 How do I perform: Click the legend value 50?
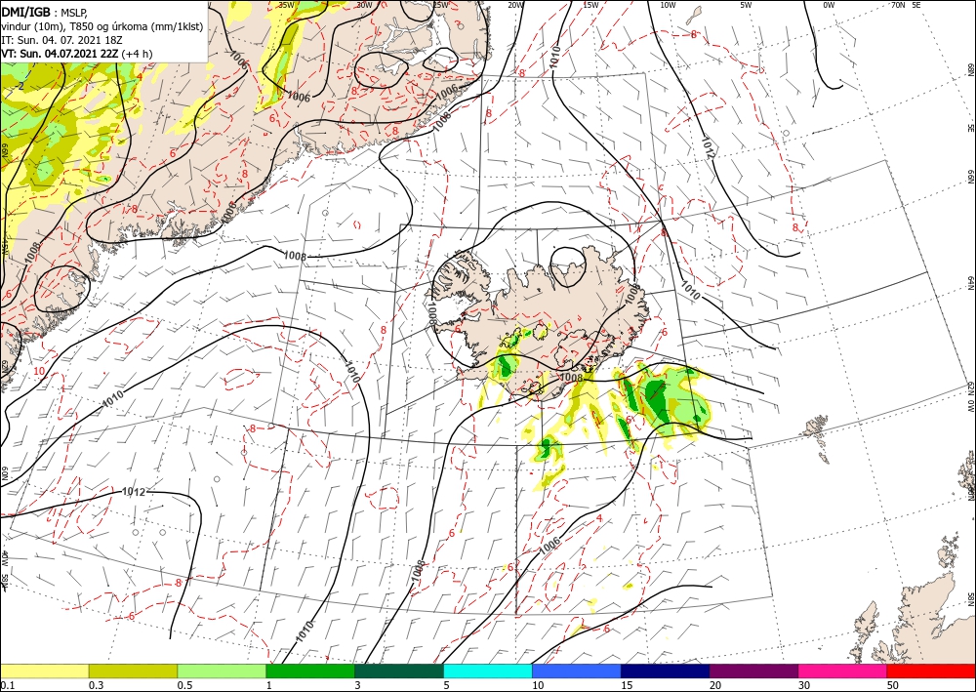893,685
